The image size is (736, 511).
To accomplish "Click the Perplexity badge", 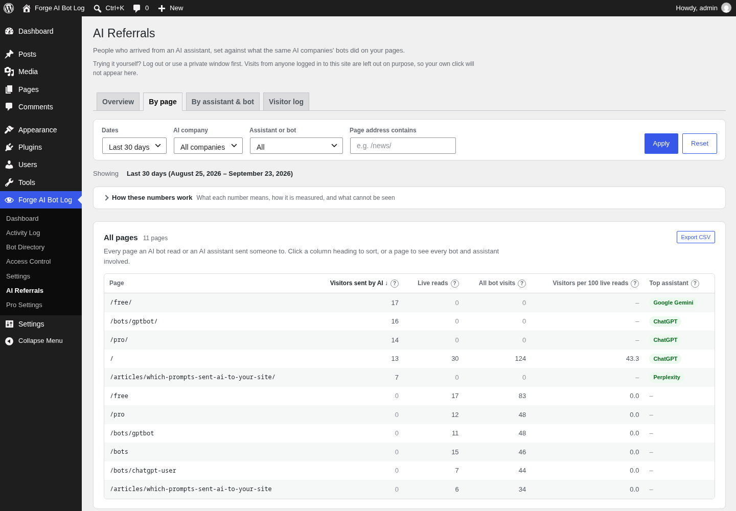I will tap(666, 377).
